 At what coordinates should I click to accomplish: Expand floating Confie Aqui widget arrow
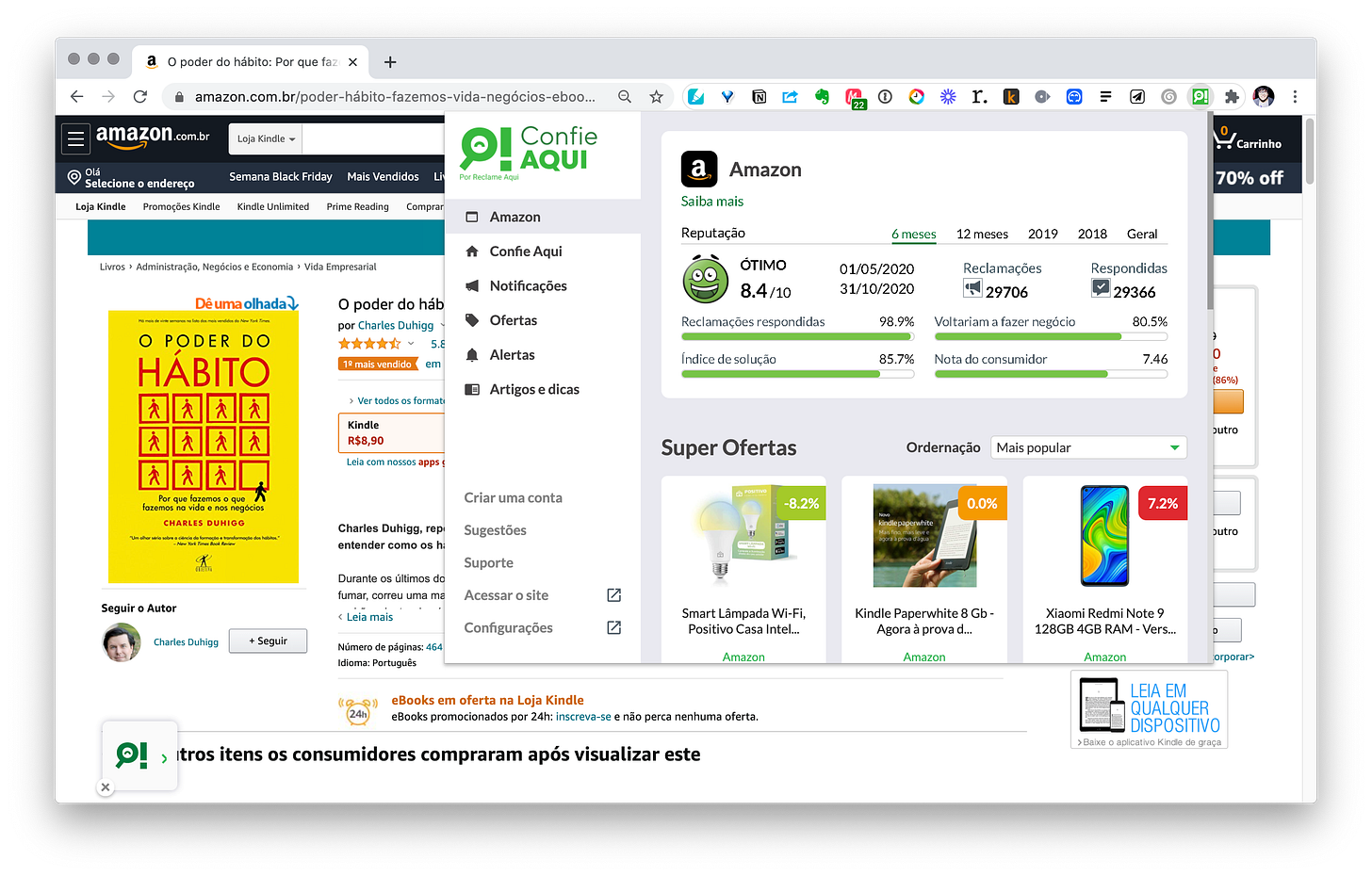pos(164,757)
